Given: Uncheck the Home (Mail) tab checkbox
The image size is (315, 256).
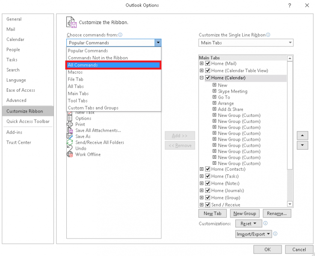Looking at the screenshot, I should pos(208,64).
